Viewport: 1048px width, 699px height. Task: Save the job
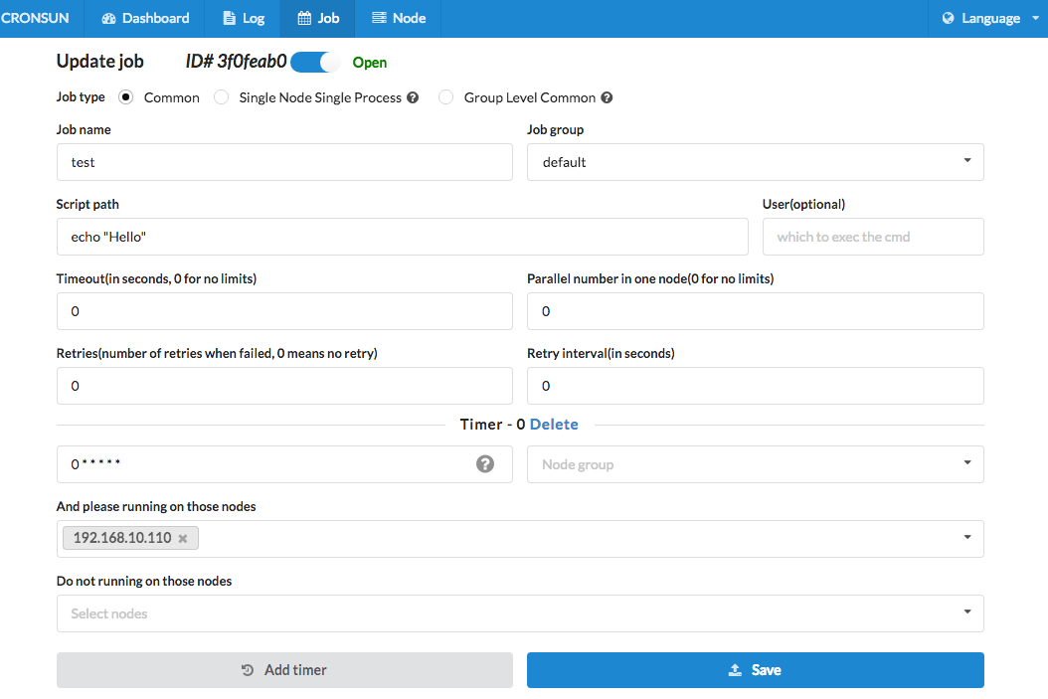pyautogui.click(x=756, y=669)
